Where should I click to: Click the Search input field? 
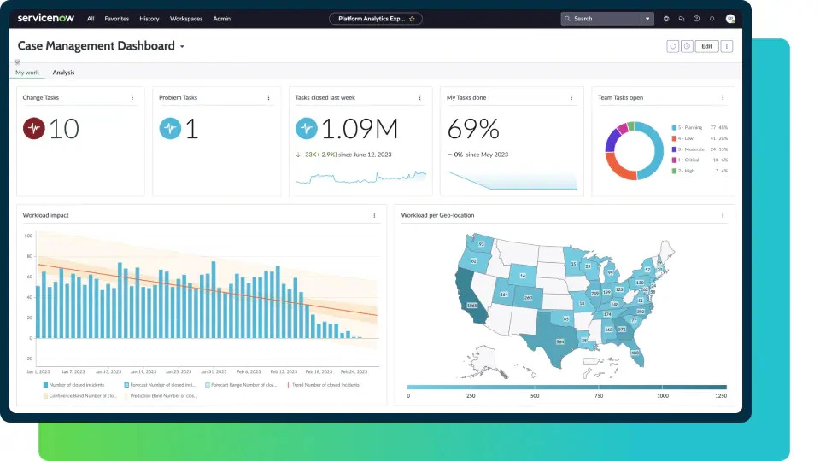coord(603,18)
